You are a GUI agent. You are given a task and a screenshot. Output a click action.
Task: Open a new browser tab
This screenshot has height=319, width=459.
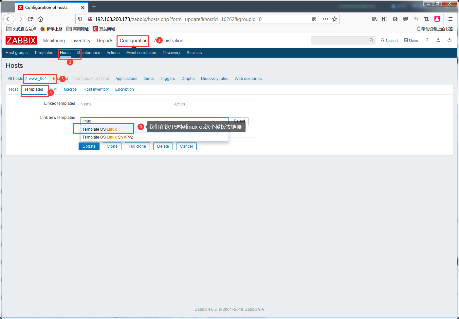tap(94, 7)
